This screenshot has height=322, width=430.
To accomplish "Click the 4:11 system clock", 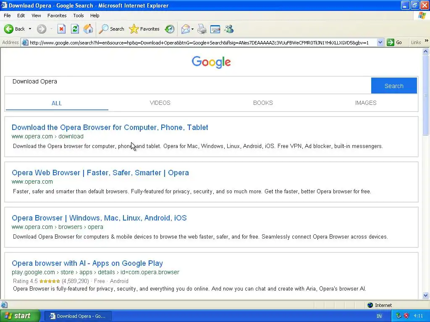I will pos(419,316).
